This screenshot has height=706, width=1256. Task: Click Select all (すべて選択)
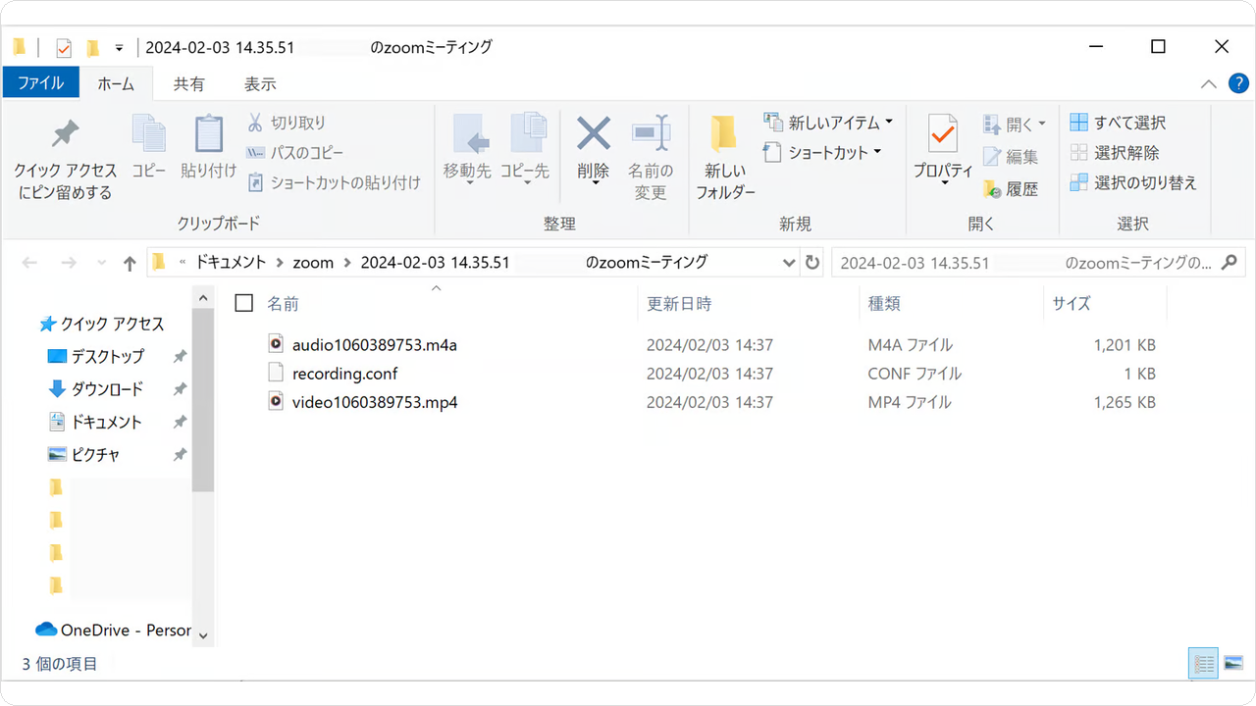1119,123
